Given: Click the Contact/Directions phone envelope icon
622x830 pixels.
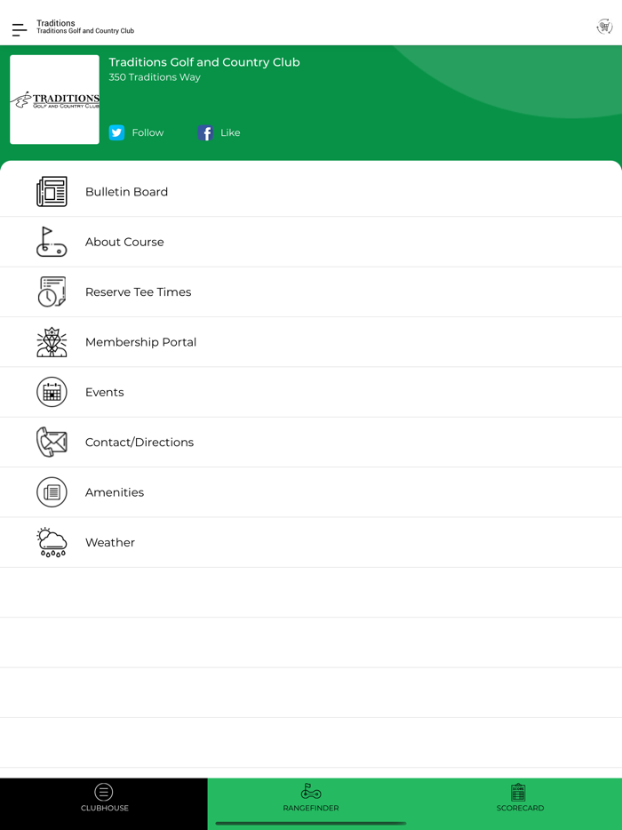Looking at the screenshot, I should point(52,442).
